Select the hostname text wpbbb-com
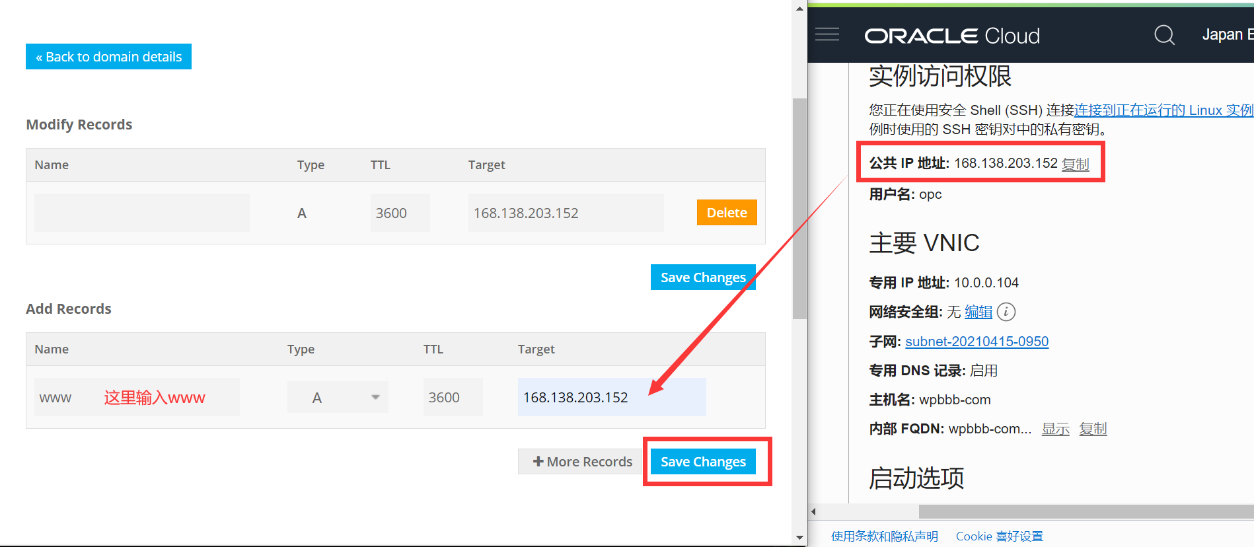The height and width of the screenshot is (547, 1254). pyautogui.click(x=955, y=400)
